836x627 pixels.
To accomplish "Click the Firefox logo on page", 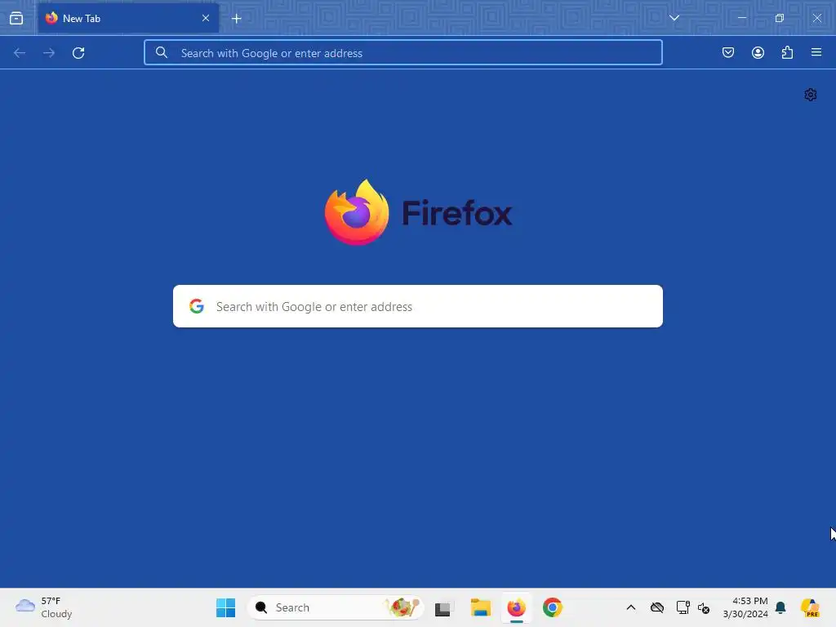I will pos(419,213).
